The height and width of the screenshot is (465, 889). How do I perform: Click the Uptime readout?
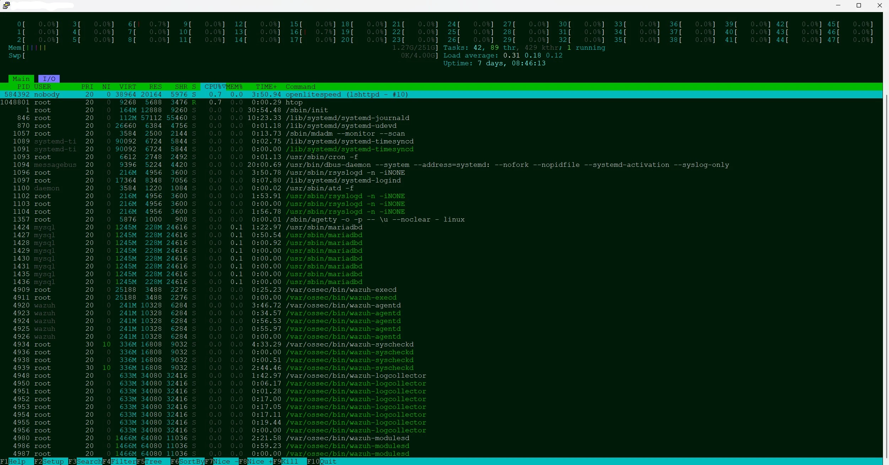[494, 63]
